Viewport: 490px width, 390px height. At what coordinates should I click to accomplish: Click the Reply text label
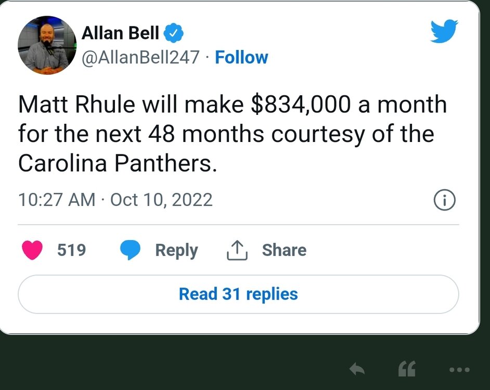pos(176,250)
